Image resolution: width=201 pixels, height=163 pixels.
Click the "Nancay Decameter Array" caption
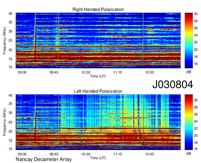click(43, 159)
